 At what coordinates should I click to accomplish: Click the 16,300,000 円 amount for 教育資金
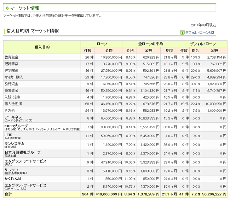coord(111,57)
